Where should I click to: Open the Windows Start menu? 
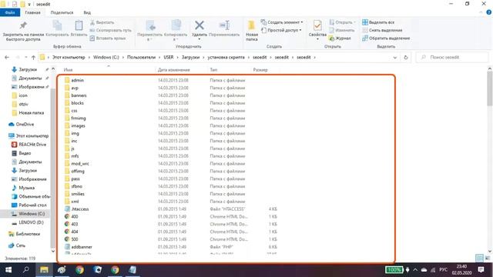8,270
